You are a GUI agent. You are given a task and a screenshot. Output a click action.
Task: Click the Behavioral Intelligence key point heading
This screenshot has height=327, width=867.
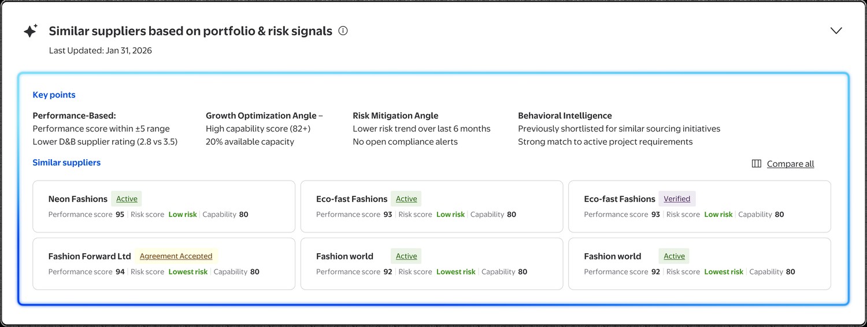click(565, 116)
